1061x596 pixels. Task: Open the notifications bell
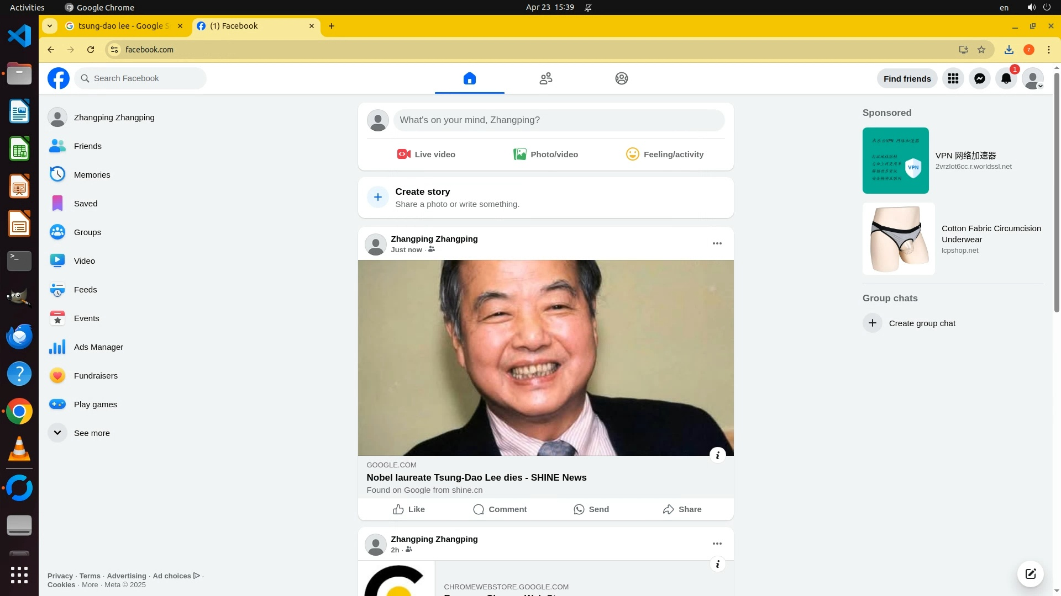tap(1006, 78)
